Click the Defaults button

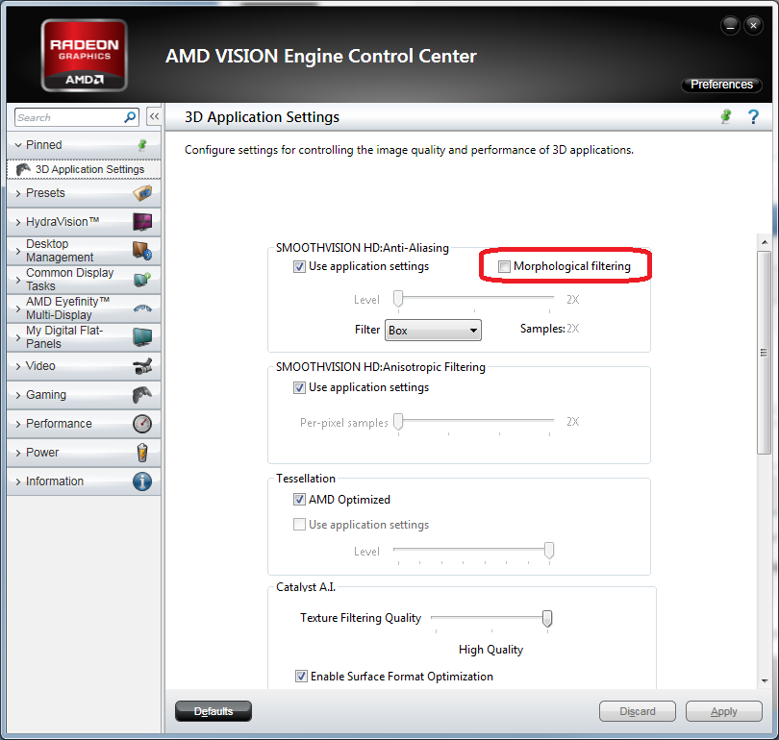[x=214, y=711]
